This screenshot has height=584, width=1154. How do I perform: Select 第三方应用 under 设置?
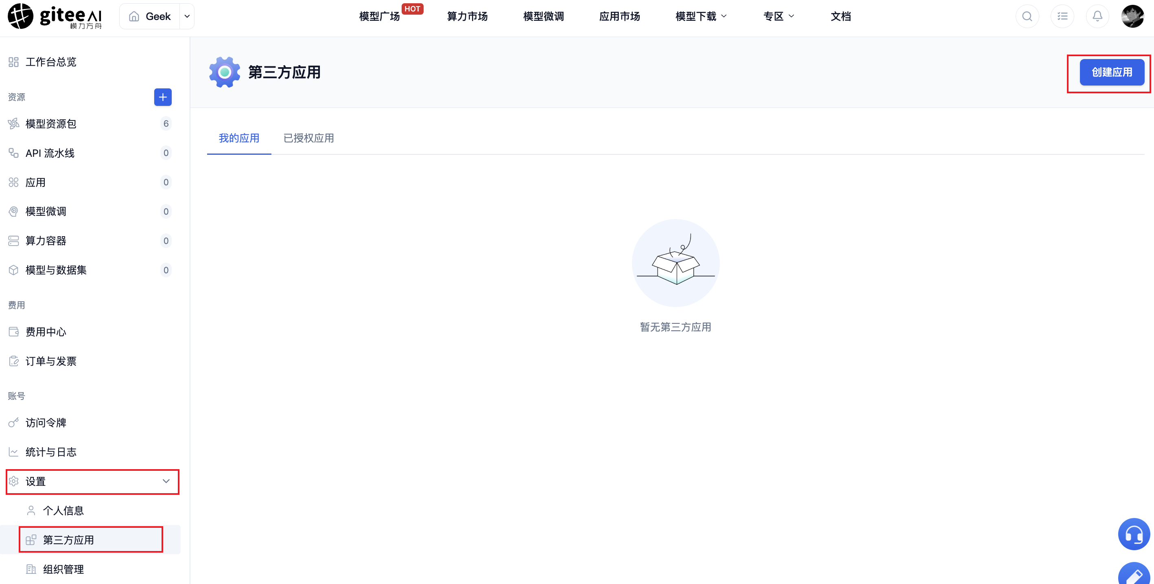(90, 540)
